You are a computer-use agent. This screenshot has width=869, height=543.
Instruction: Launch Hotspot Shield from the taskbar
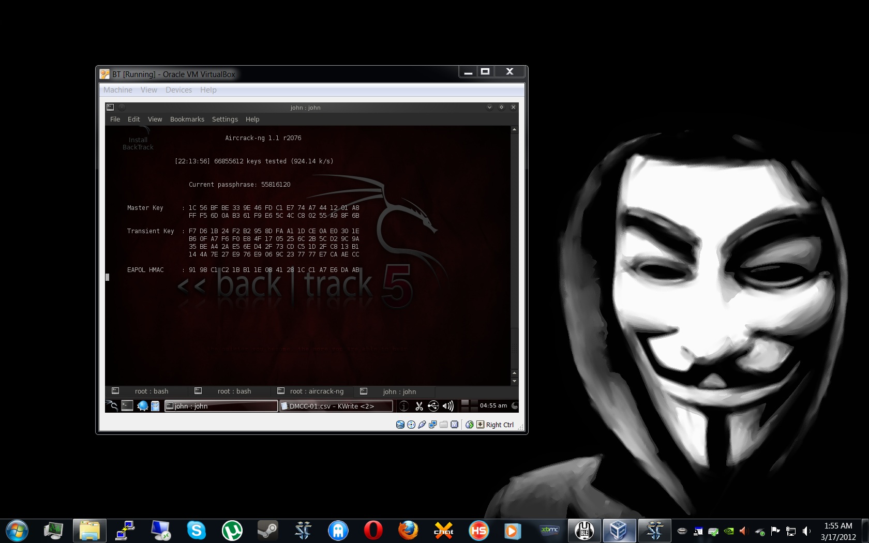click(x=478, y=531)
